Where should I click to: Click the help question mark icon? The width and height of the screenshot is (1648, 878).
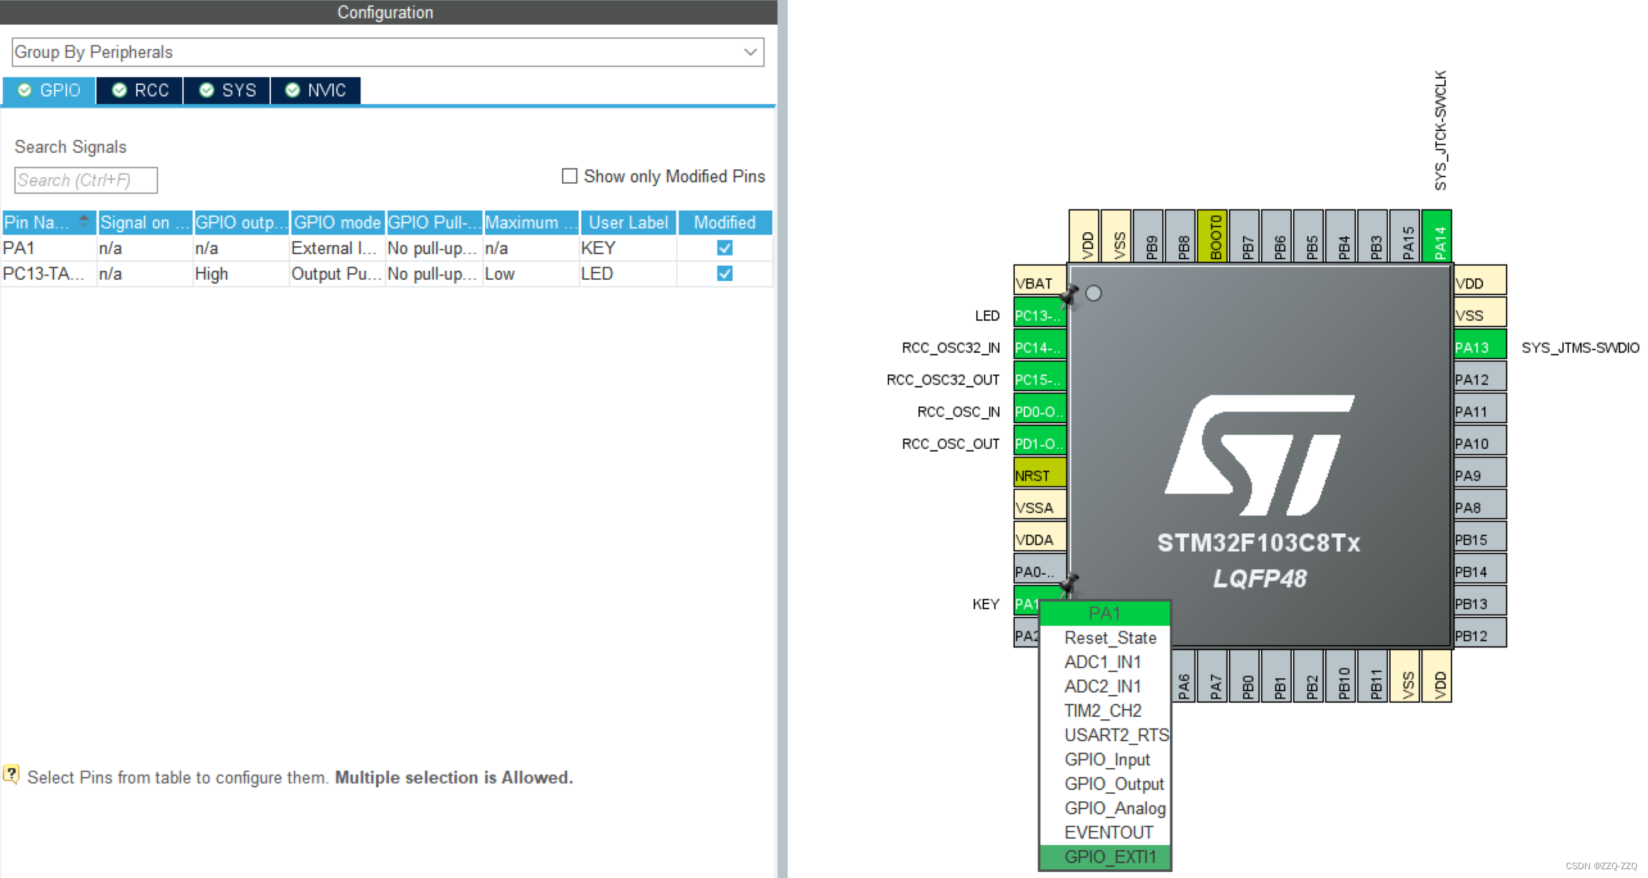11,775
